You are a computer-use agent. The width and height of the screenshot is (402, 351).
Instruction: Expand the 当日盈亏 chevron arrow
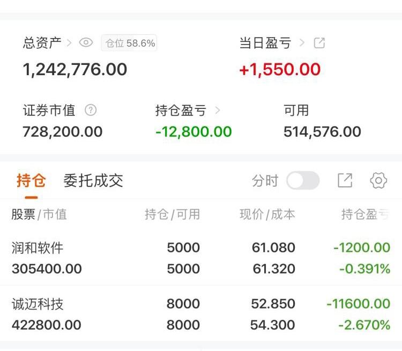click(302, 43)
